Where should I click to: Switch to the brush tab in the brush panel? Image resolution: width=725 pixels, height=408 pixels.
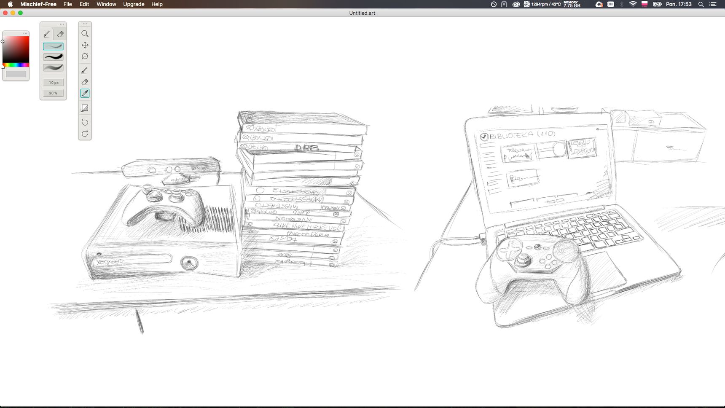pyautogui.click(x=47, y=34)
